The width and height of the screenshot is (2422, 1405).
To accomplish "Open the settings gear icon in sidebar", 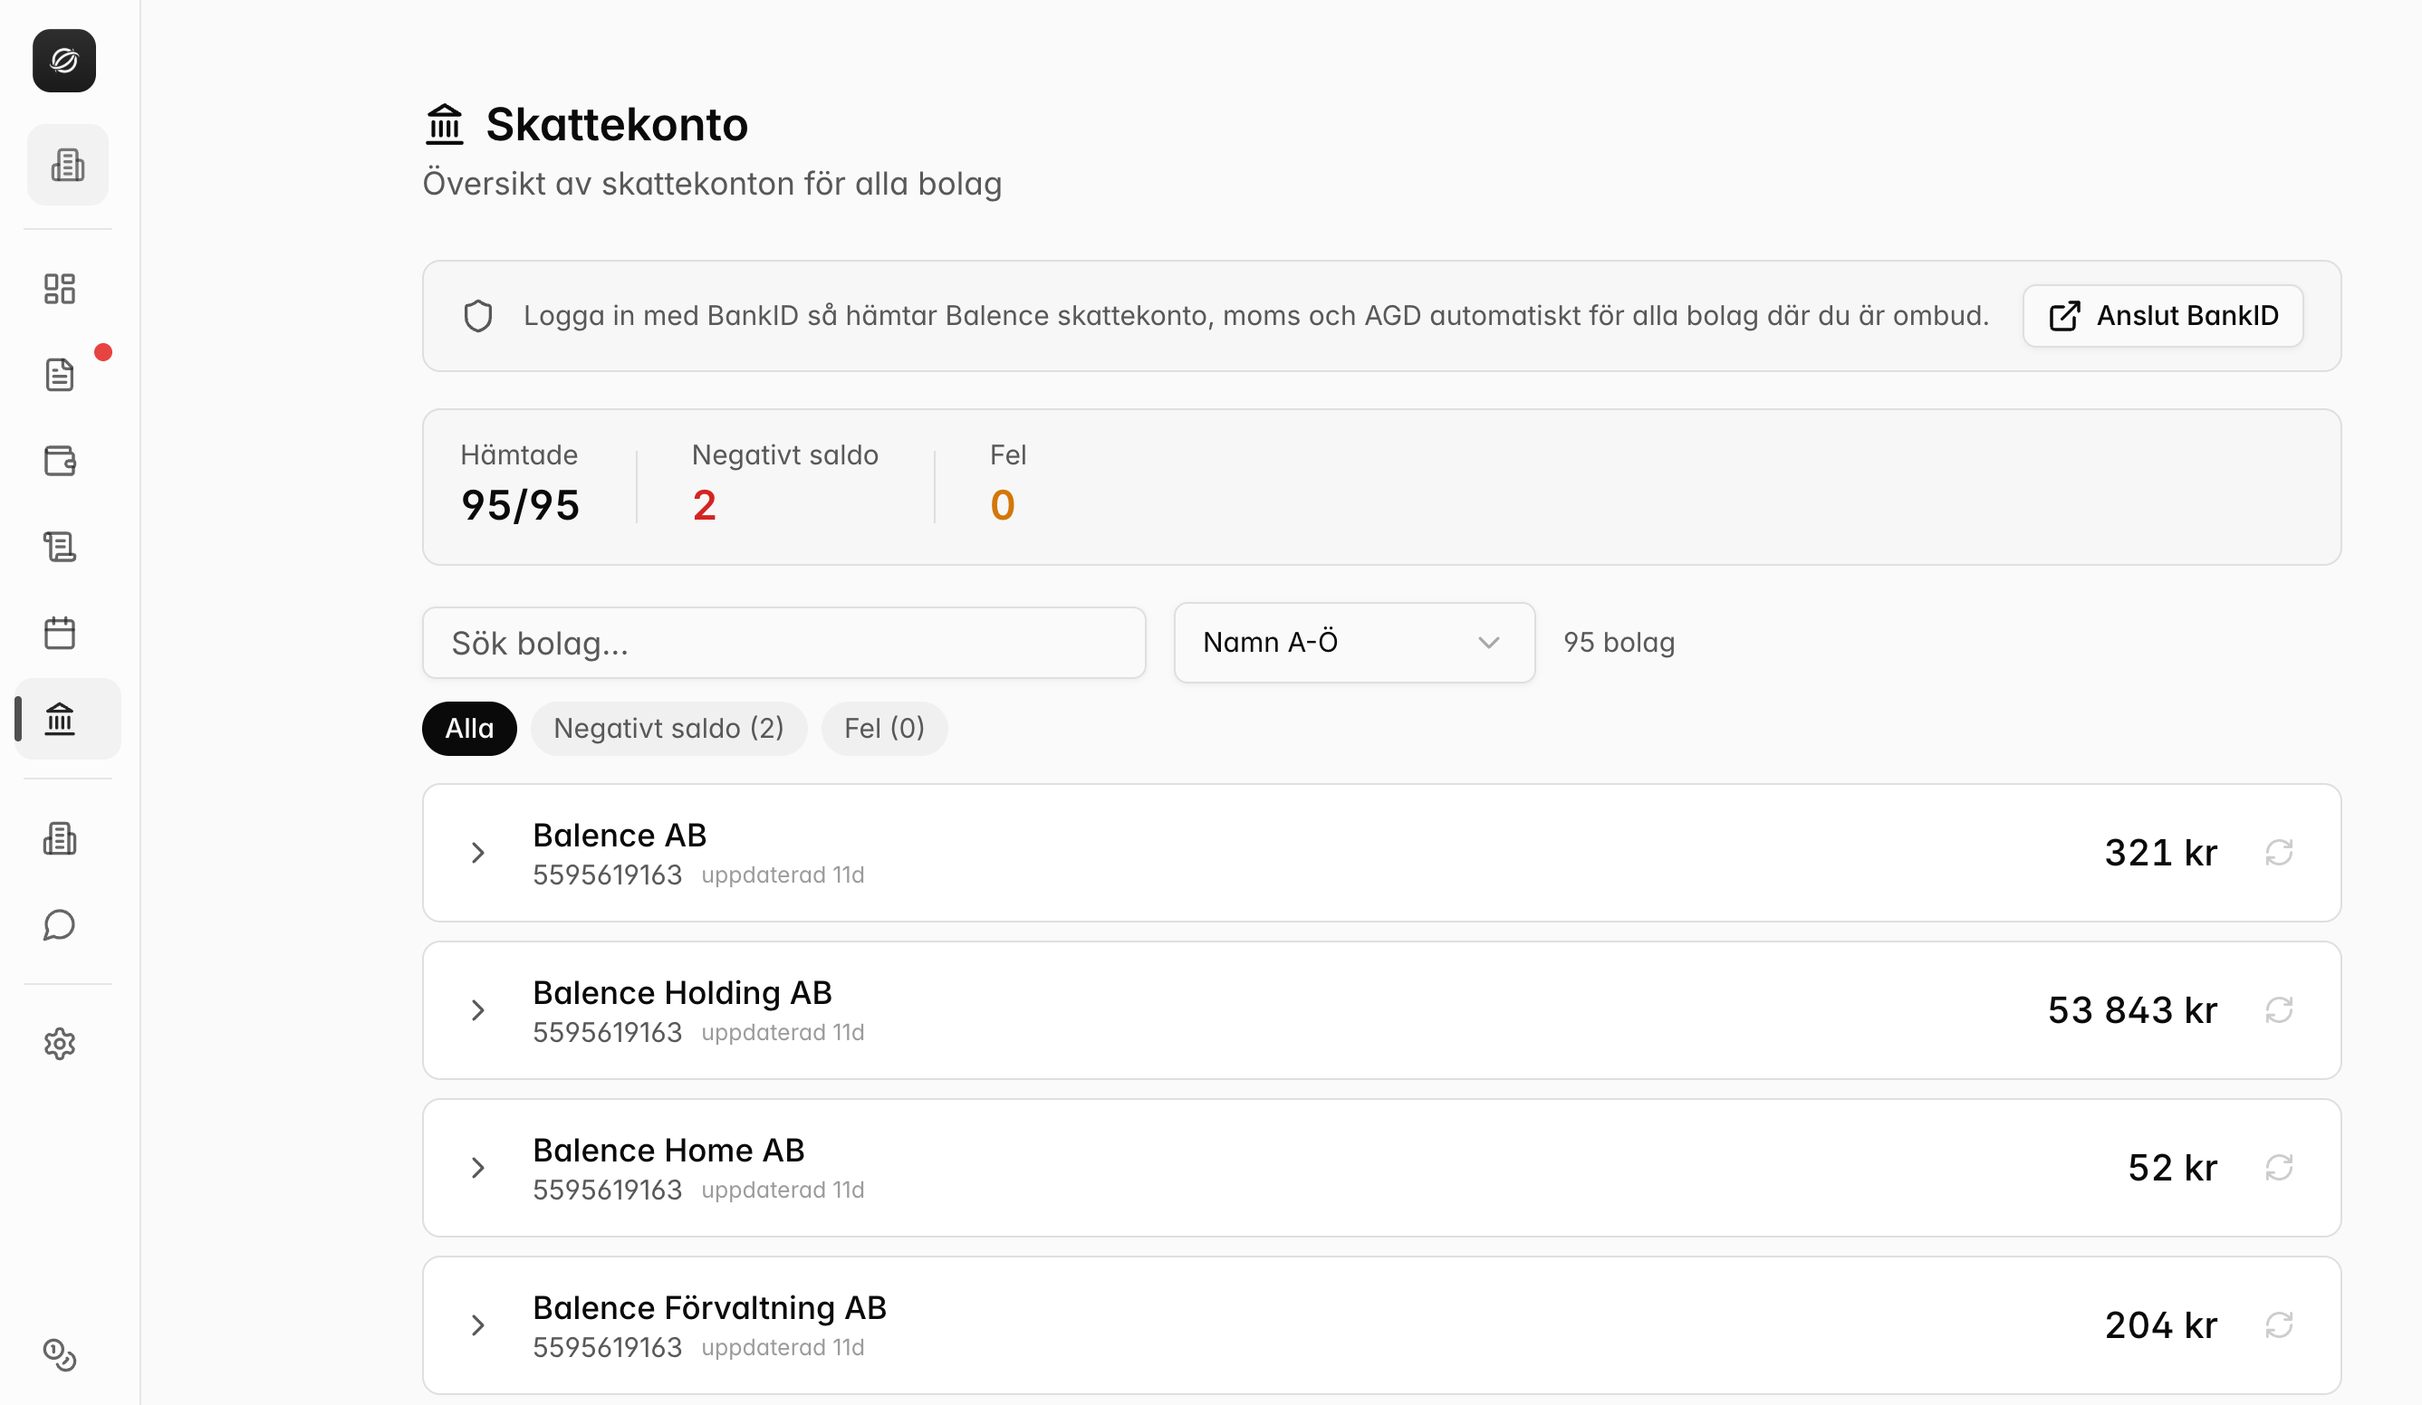I will (x=60, y=1044).
